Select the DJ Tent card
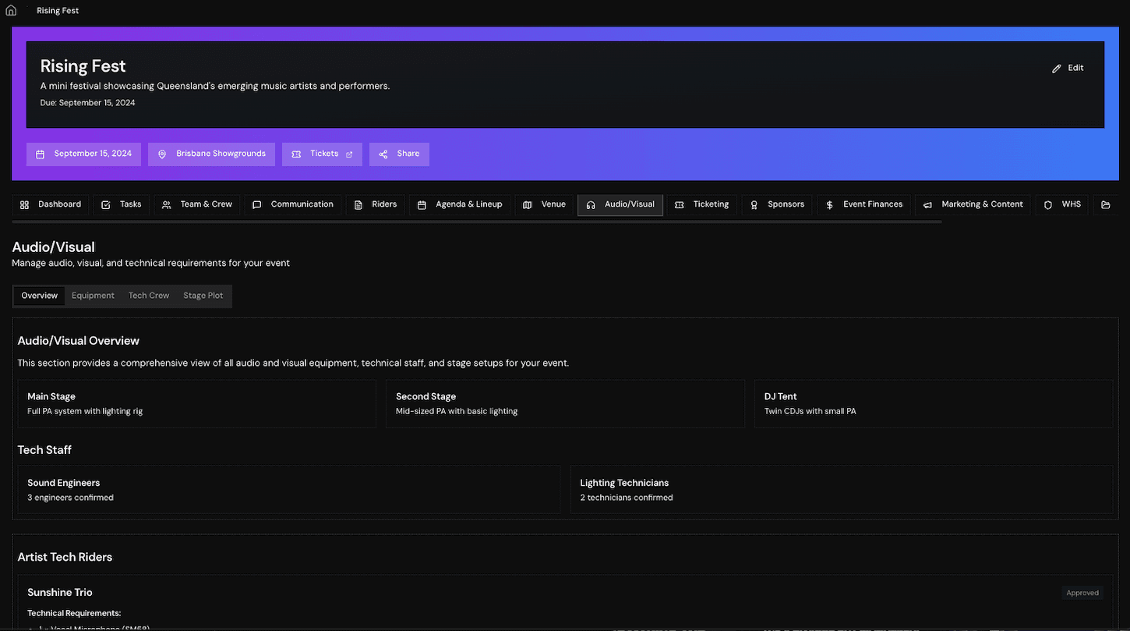The image size is (1130, 631). (x=934, y=404)
